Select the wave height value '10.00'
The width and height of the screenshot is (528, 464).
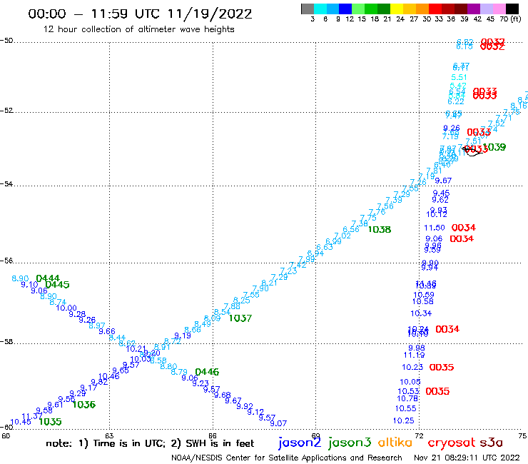tap(66, 308)
